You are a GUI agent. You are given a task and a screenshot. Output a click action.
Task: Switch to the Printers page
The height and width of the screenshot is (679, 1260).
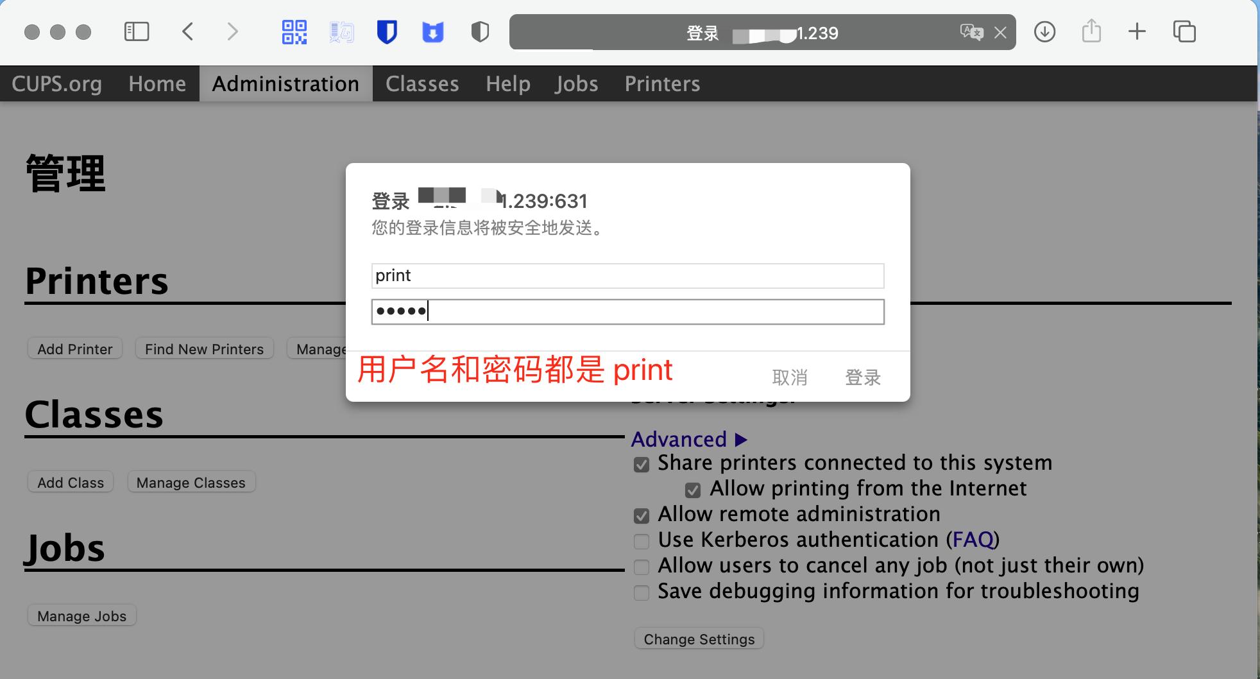point(662,83)
